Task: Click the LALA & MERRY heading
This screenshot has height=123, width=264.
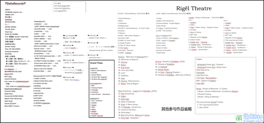Action: coord(70,36)
